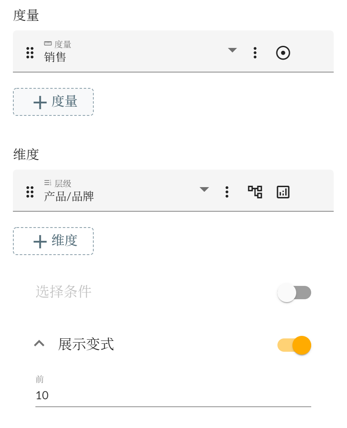Image resolution: width=347 pixels, height=428 pixels.
Task: Click the drag handle on 销售 measure row
Action: click(x=30, y=53)
